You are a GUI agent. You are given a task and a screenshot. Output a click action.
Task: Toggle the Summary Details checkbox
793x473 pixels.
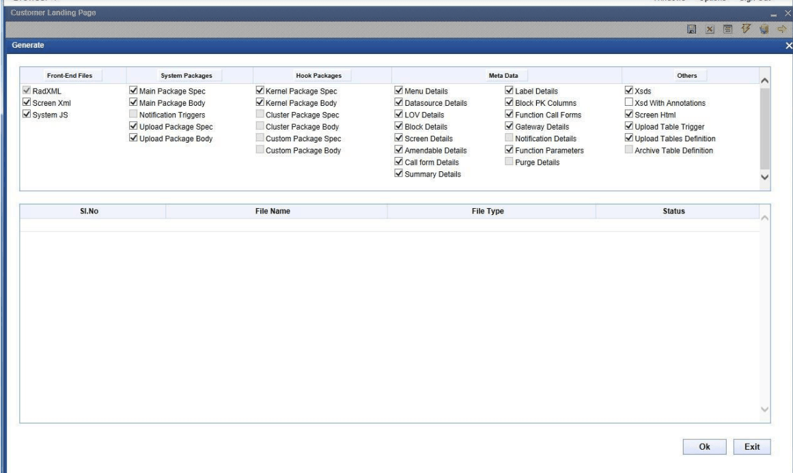398,173
